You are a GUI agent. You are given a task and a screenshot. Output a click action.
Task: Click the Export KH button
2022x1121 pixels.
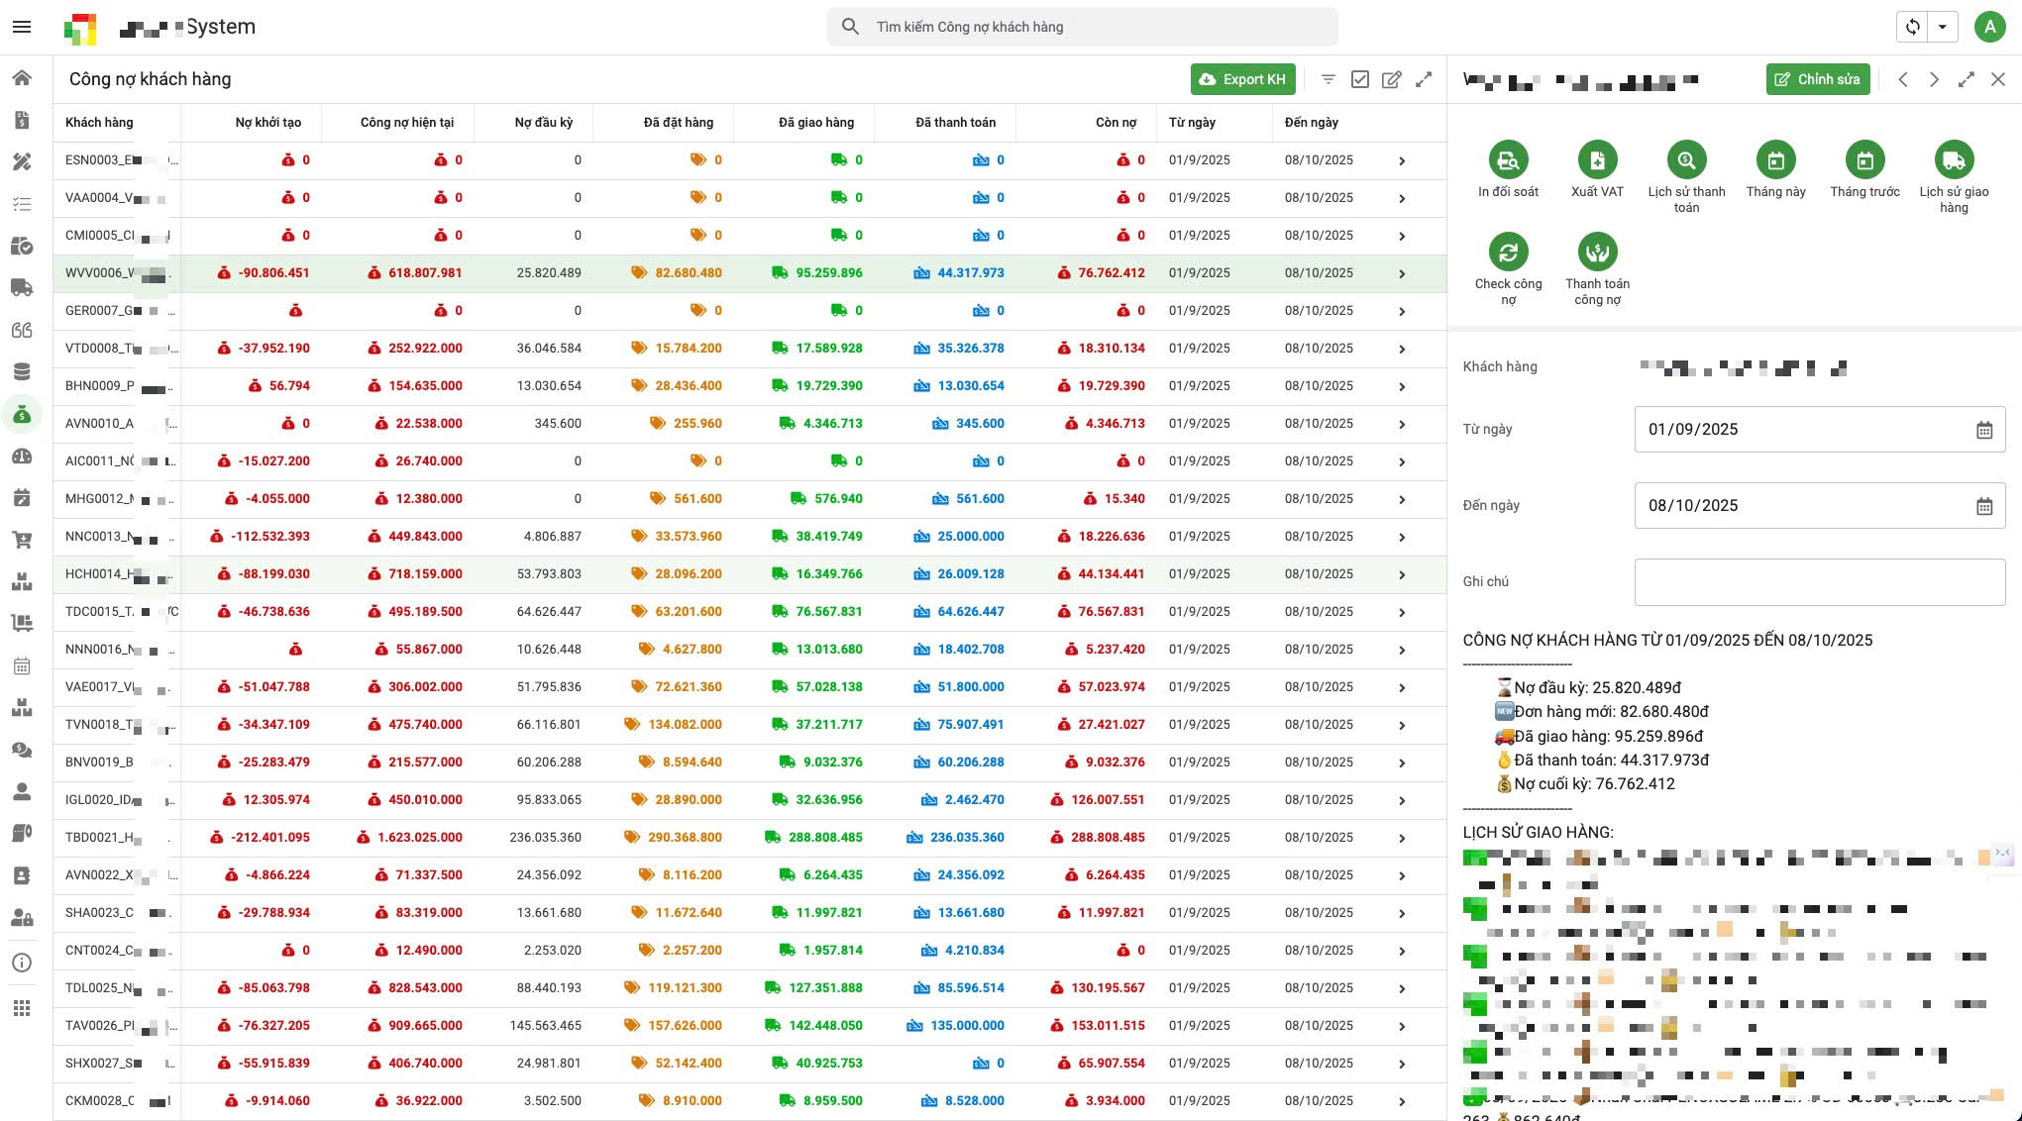(x=1242, y=79)
